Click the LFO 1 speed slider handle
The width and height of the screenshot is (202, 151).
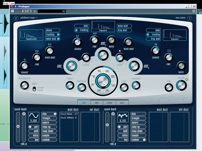pos(18,126)
